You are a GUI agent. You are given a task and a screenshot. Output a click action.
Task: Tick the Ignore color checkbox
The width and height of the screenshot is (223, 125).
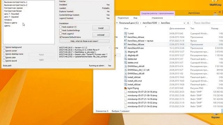[4, 57]
